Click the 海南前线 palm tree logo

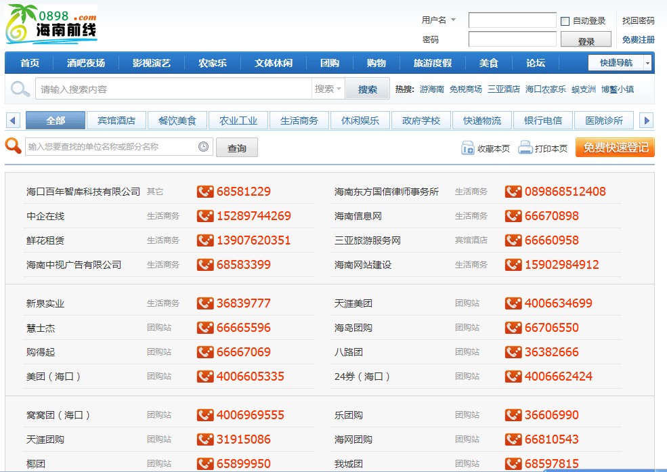pos(51,25)
